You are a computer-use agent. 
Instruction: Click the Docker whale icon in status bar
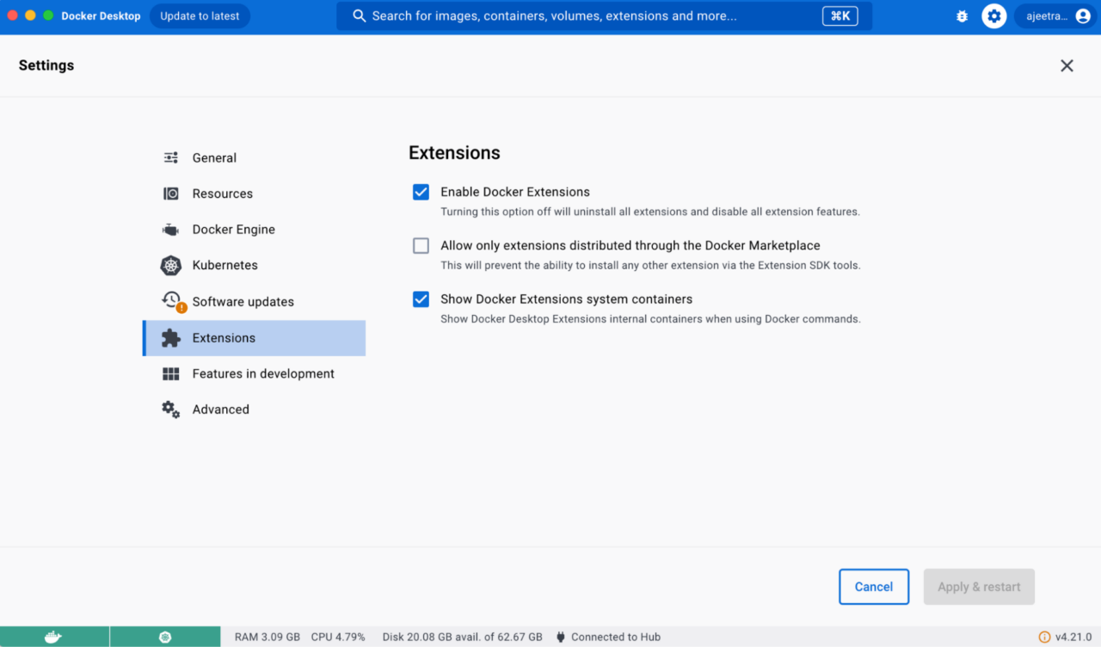tap(54, 637)
